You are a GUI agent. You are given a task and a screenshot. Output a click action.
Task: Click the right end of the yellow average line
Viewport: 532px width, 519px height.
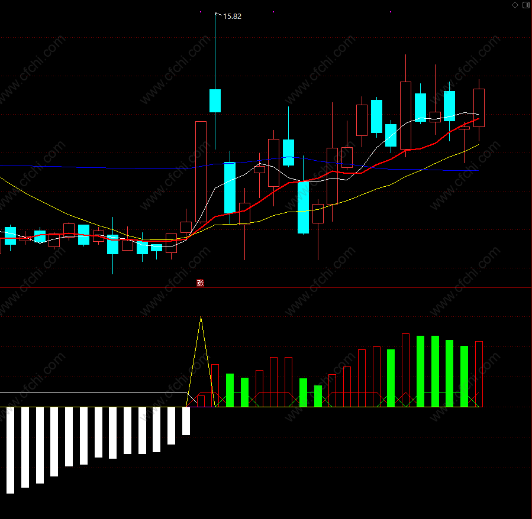pyautogui.click(x=478, y=145)
